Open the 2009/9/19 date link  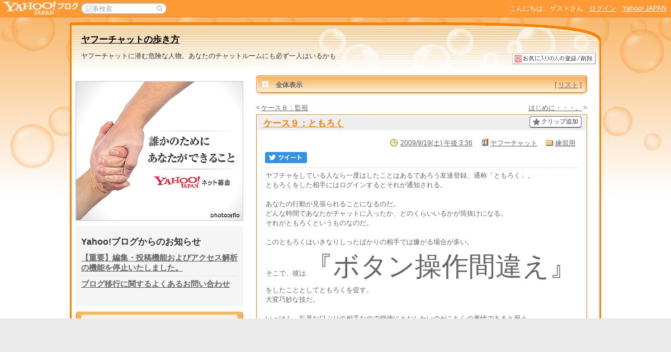click(x=436, y=143)
